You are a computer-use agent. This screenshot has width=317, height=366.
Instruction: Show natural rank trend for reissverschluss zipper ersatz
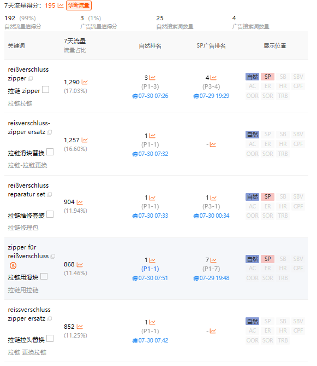(152, 322)
